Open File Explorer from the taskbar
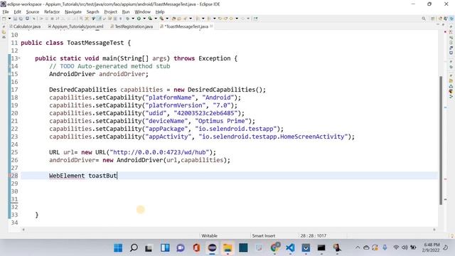Screen dimensions: 455x256 click(227, 248)
